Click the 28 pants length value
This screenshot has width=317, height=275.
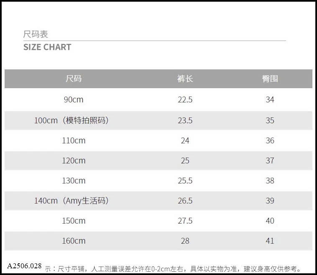click(x=185, y=241)
